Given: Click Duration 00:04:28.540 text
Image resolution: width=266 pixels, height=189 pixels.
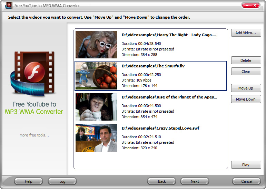Looking at the screenshot, I should 141,44.
